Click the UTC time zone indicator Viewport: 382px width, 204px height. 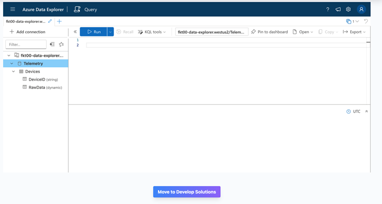[x=353, y=111]
